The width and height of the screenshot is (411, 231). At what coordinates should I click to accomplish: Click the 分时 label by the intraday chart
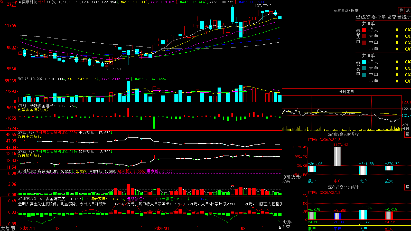[x=405, y=129]
